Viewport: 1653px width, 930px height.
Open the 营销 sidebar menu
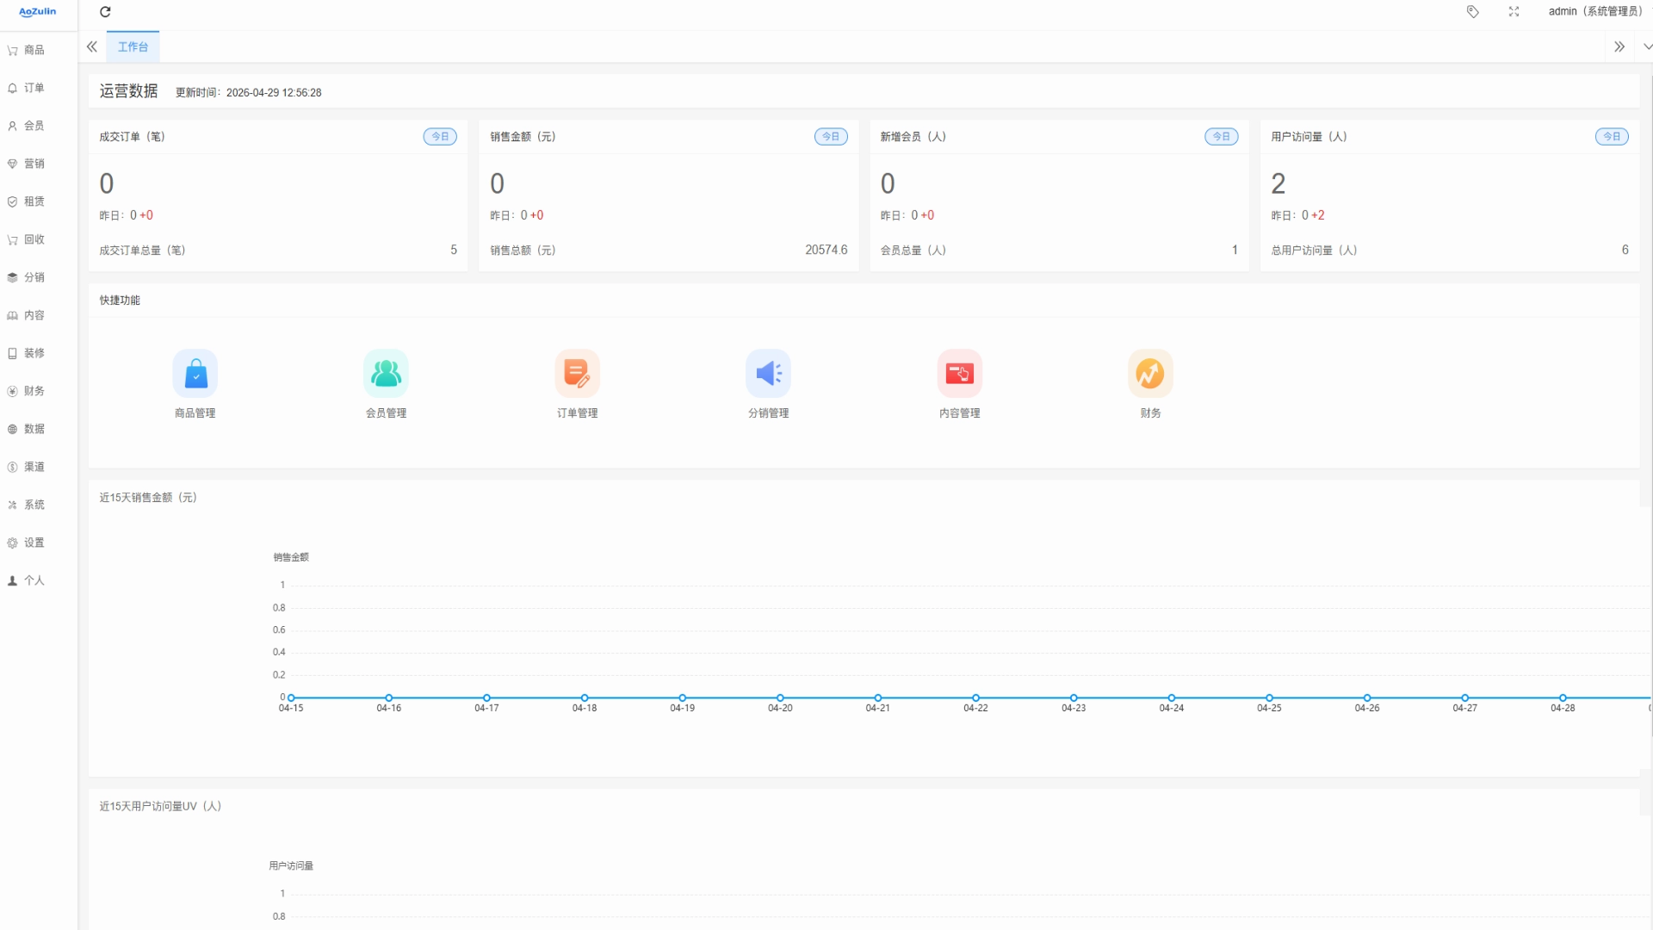34,164
